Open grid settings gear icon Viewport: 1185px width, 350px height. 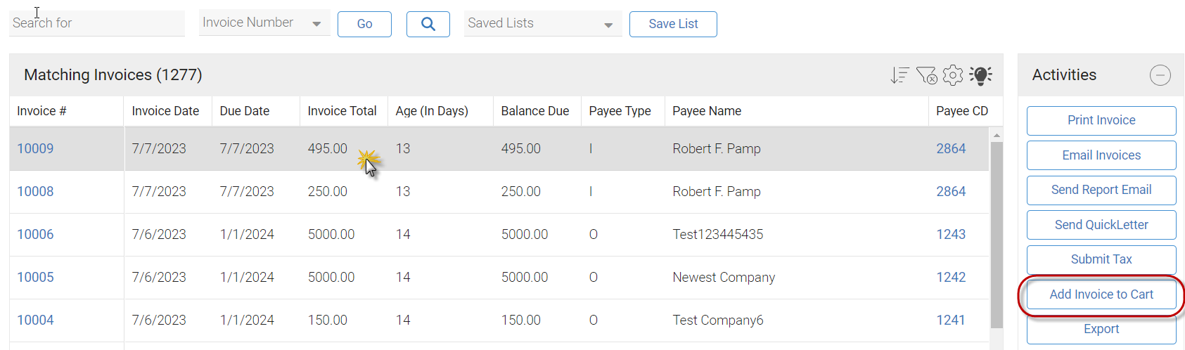click(x=953, y=75)
